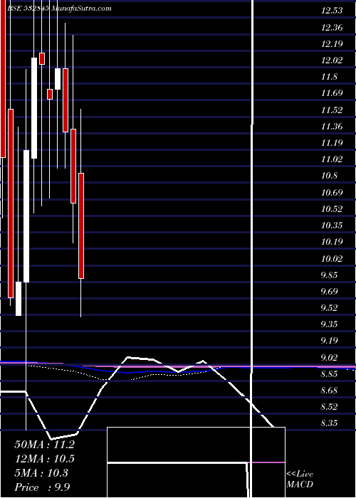
Task: Select the 11.02 price axis label
Action: tap(332, 159)
